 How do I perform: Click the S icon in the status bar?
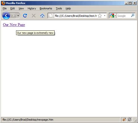pyautogui.click(x=130, y=120)
